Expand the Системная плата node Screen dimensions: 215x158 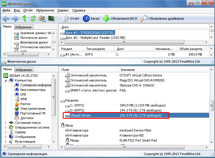(6, 123)
